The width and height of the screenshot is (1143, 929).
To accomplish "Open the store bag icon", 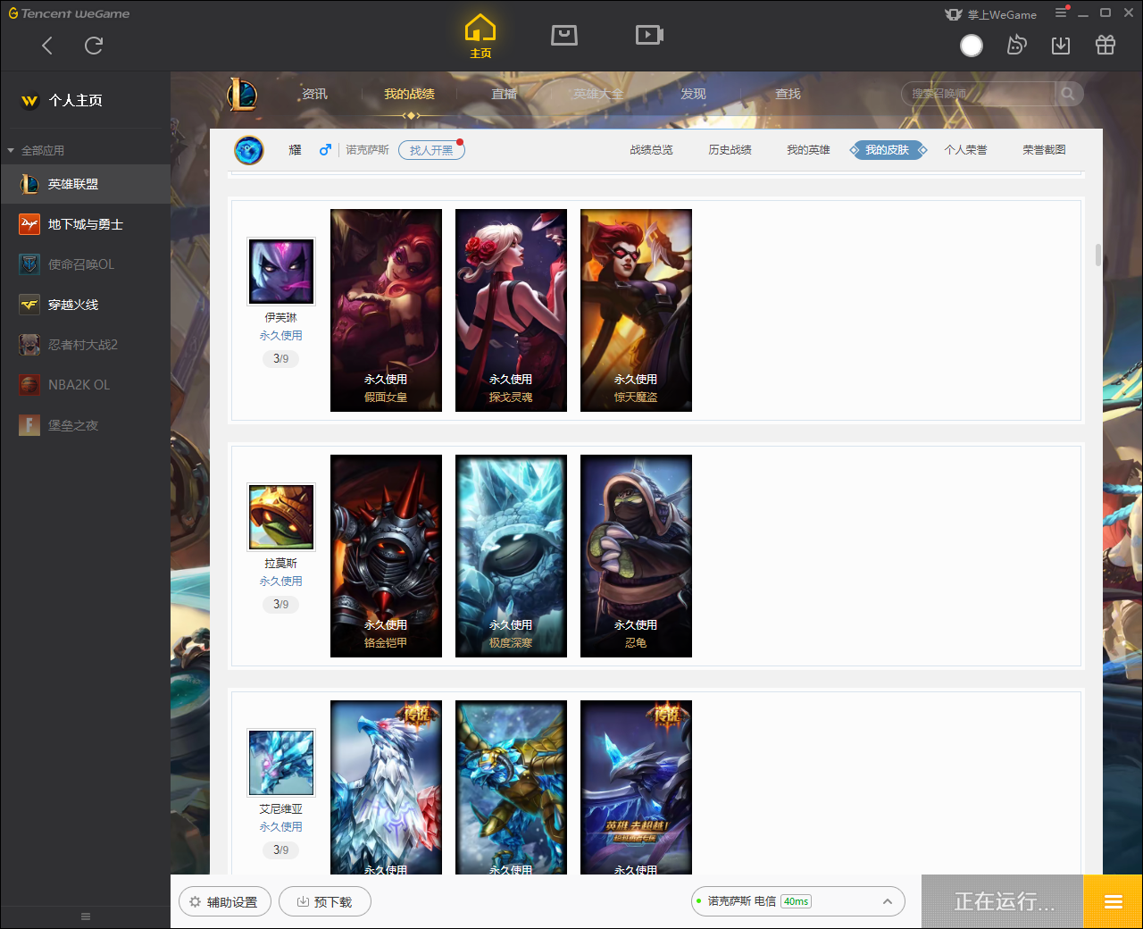I will pyautogui.click(x=564, y=35).
